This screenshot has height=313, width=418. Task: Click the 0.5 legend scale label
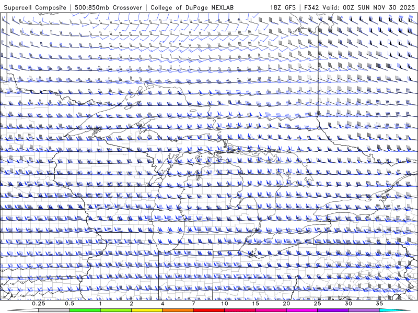pyautogui.click(x=69, y=304)
